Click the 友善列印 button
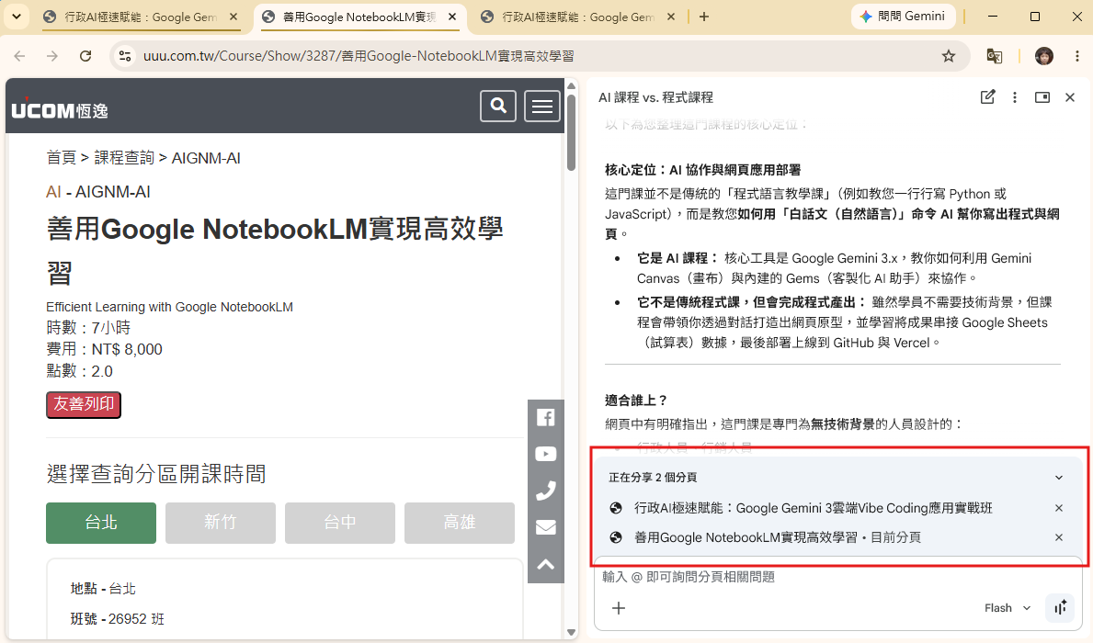The width and height of the screenshot is (1093, 643). point(84,405)
